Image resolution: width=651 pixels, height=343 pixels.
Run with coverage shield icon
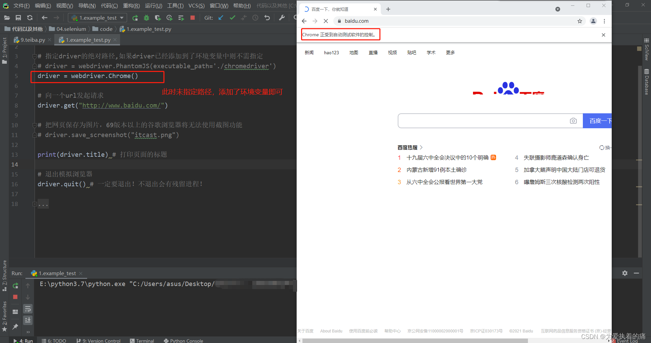pyautogui.click(x=158, y=18)
